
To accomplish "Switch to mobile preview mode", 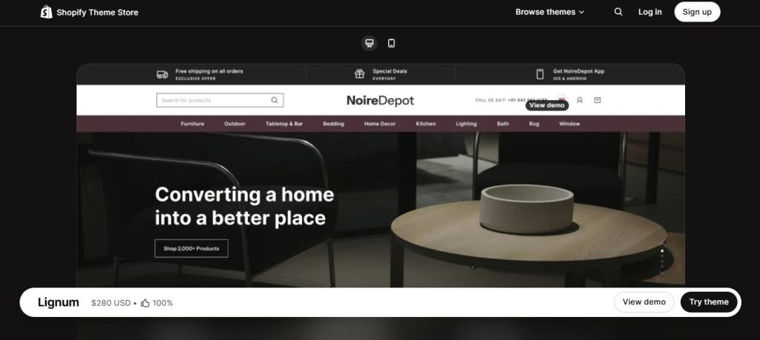I will [x=391, y=43].
